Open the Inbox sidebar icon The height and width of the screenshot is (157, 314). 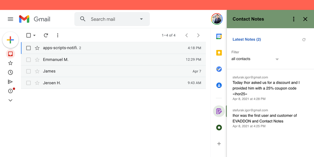click(10, 54)
